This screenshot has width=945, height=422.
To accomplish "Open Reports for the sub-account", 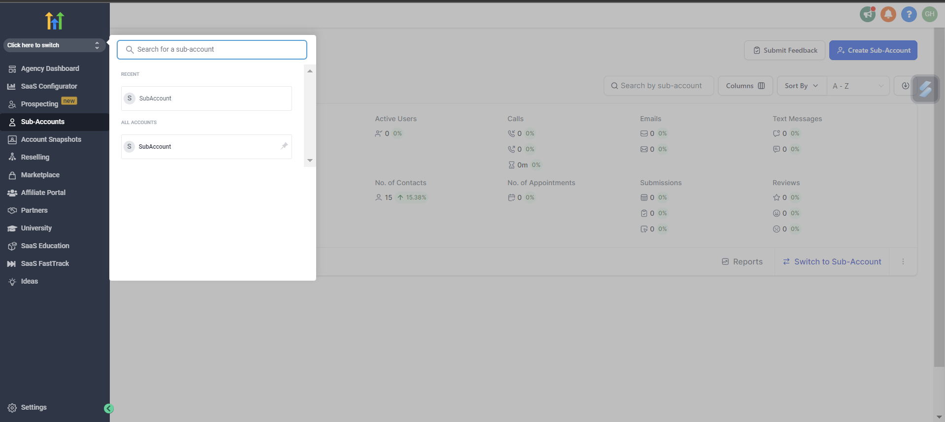I will (742, 262).
